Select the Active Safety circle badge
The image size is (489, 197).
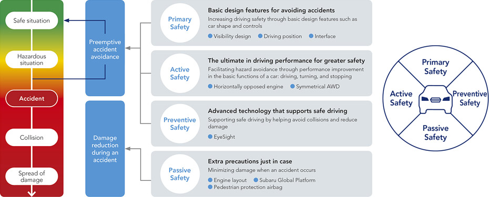pos(180,73)
